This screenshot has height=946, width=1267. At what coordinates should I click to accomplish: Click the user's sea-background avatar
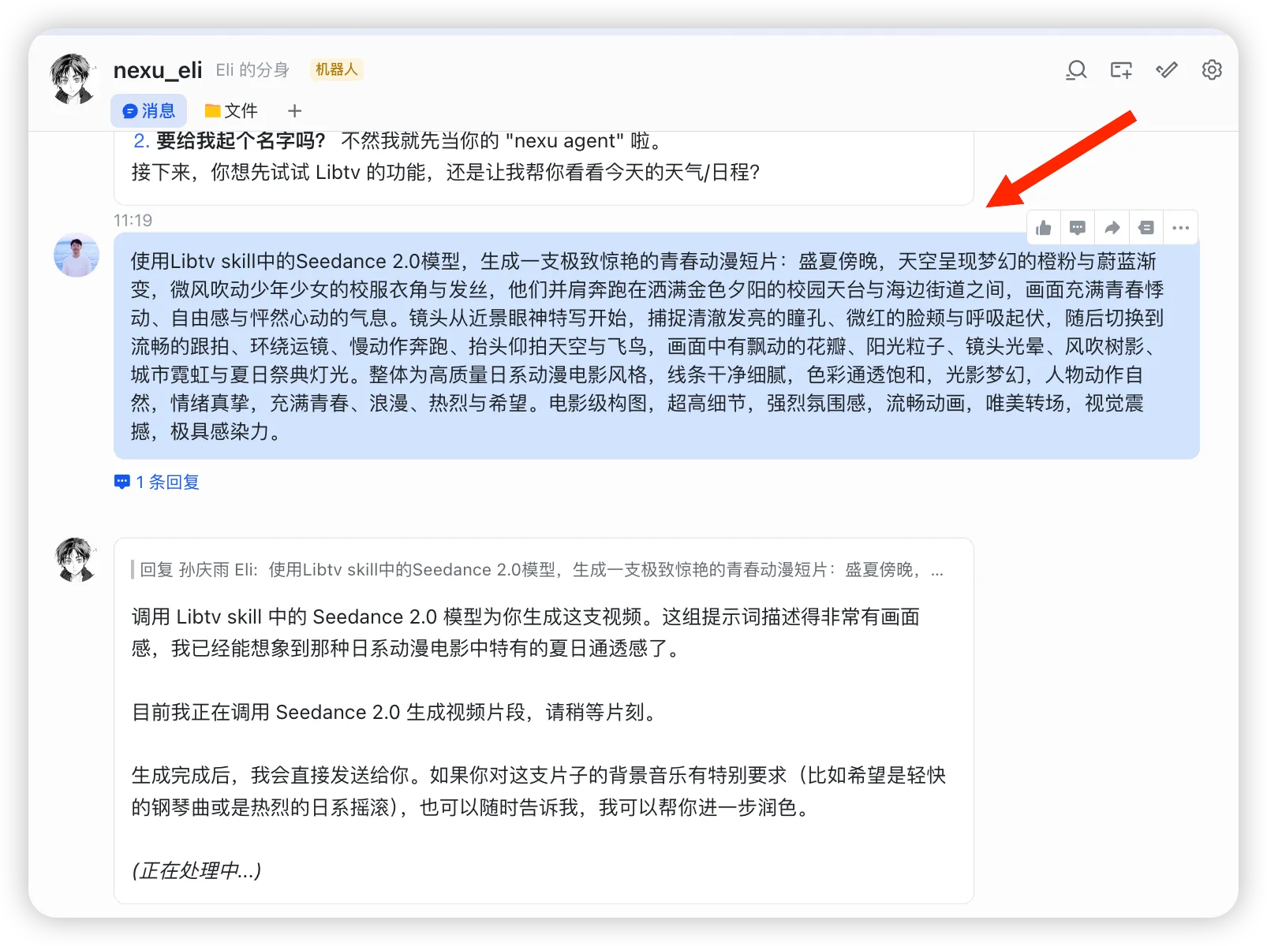pyautogui.click(x=76, y=255)
